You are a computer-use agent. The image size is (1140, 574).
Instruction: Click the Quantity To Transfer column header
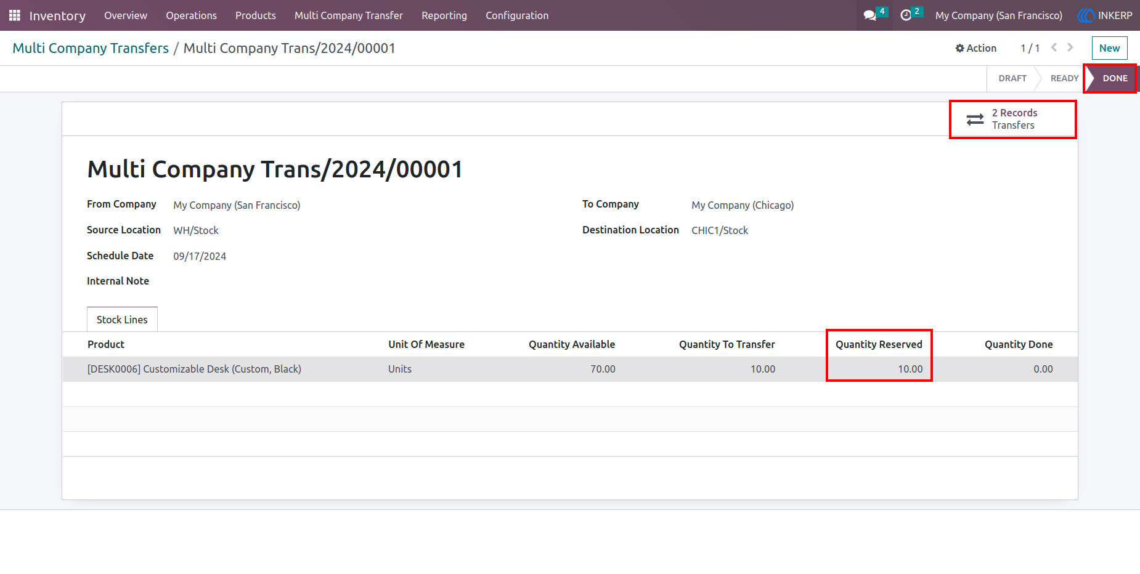[727, 344]
